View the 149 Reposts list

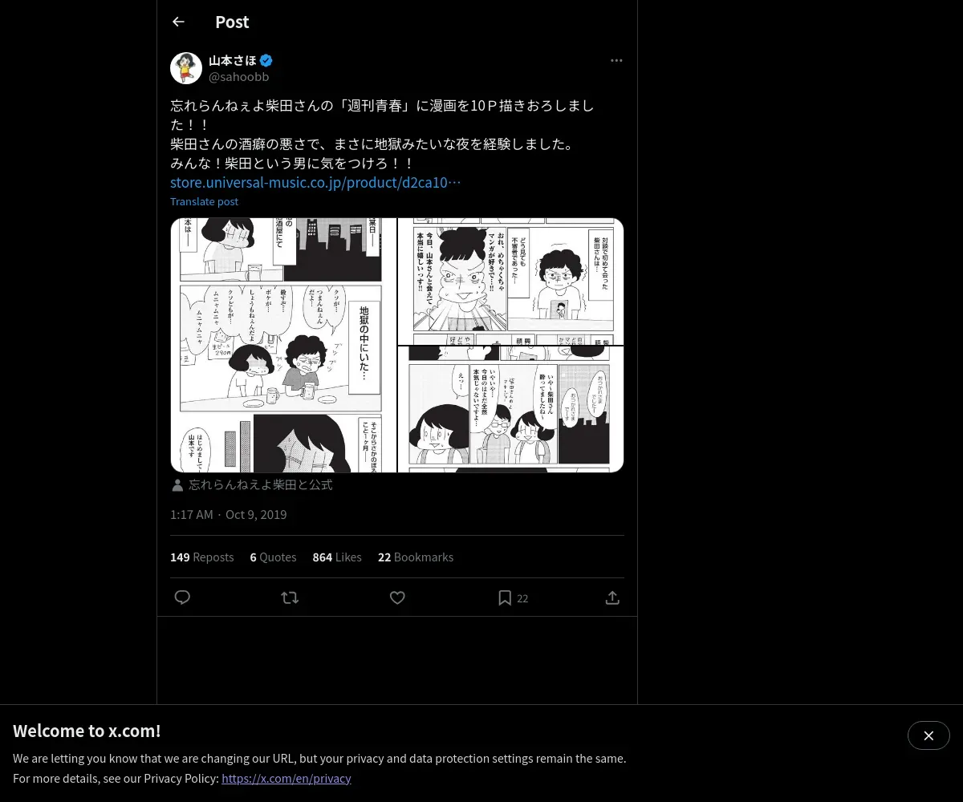pos(201,557)
